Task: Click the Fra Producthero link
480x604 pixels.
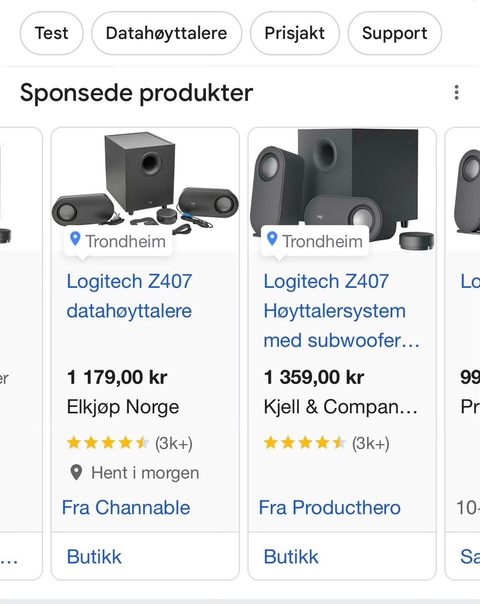Action: [x=330, y=508]
